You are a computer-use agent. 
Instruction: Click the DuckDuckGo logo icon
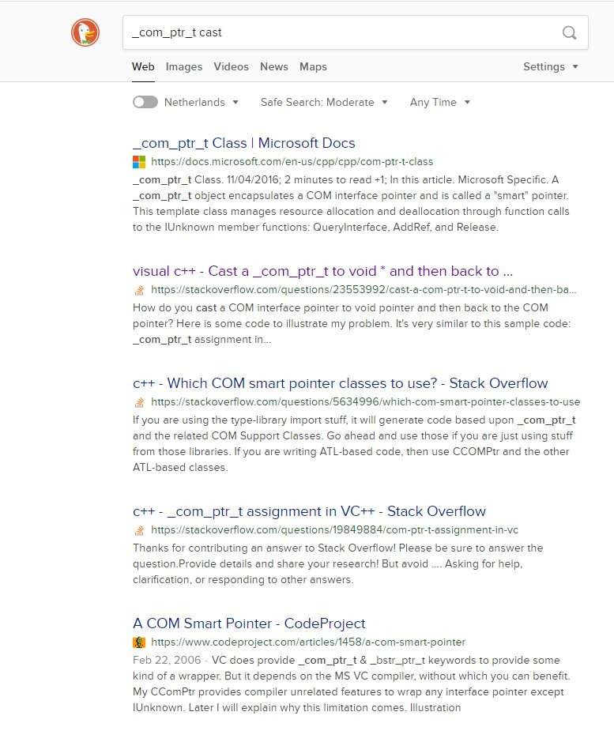click(x=85, y=32)
